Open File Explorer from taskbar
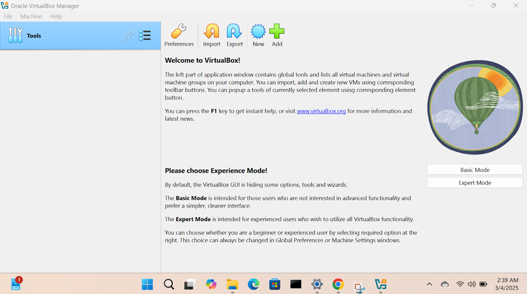 [232, 284]
